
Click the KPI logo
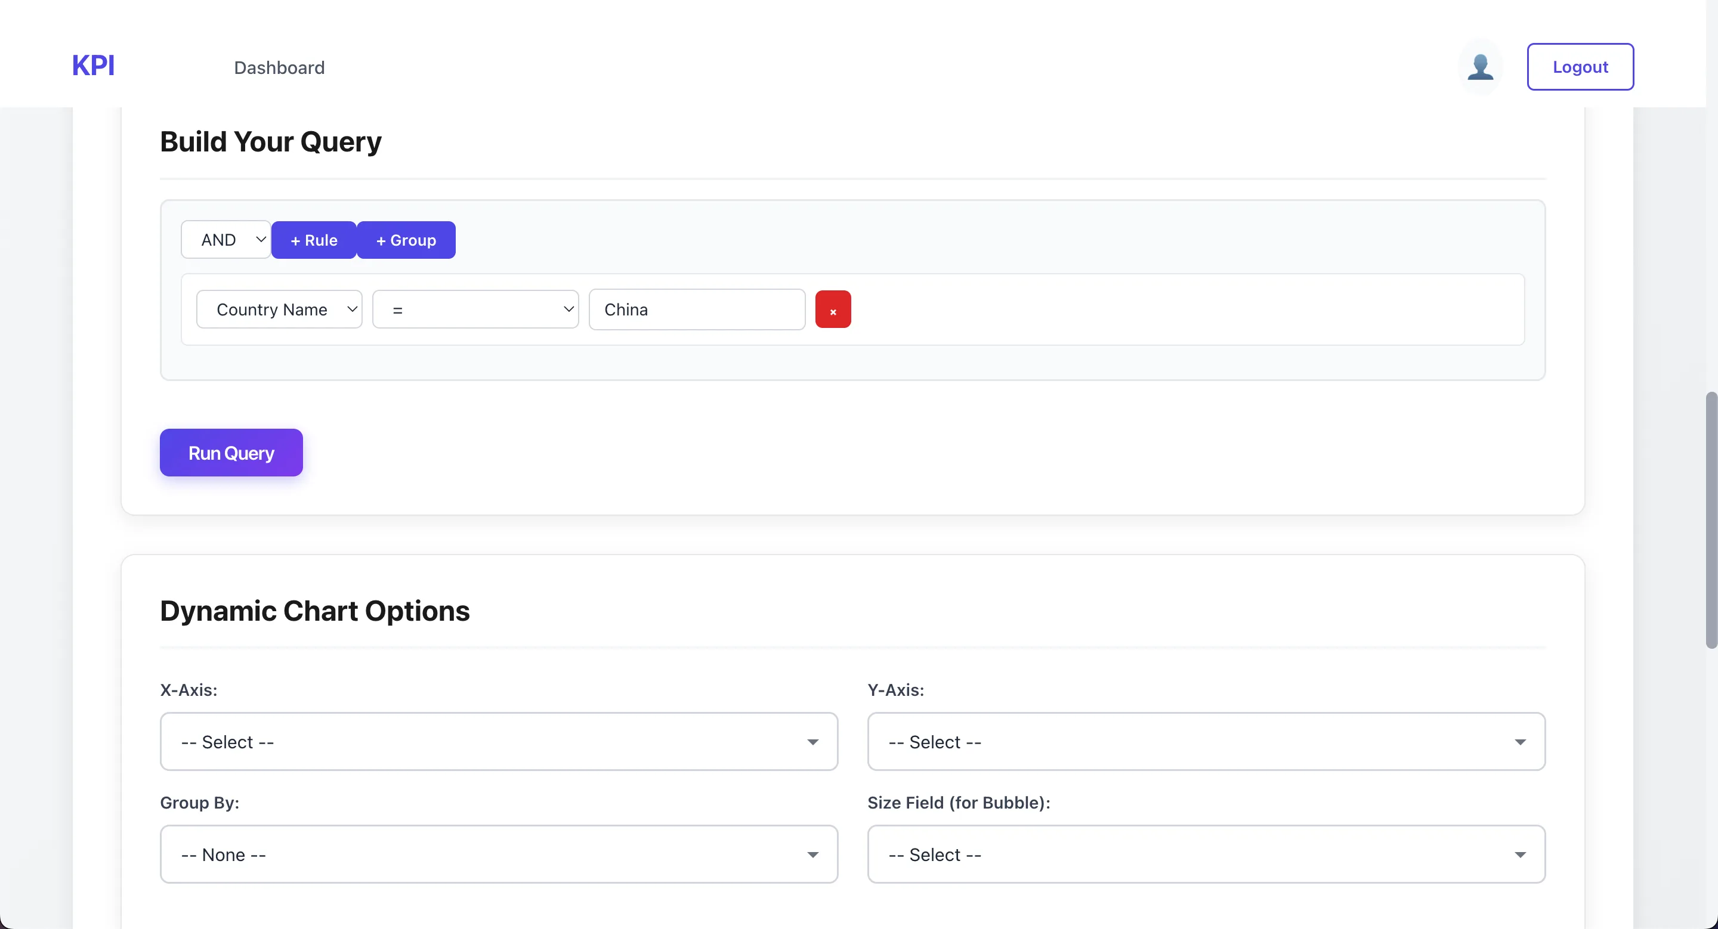pyautogui.click(x=94, y=66)
